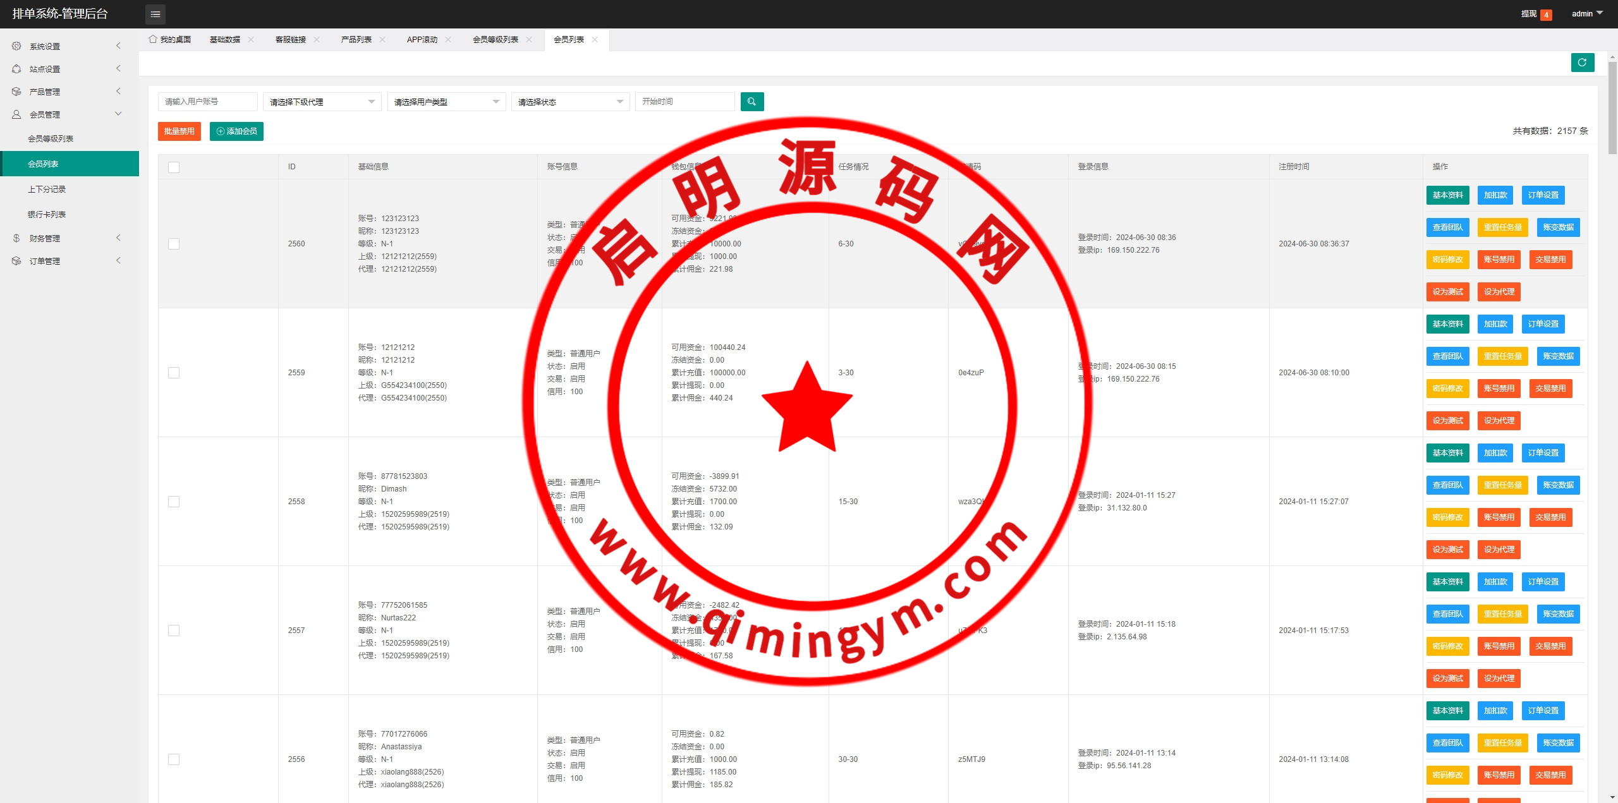Screen dimensions: 1618x803
Task: Close the 会员等级列表 tab with its X
Action: pyautogui.click(x=529, y=39)
